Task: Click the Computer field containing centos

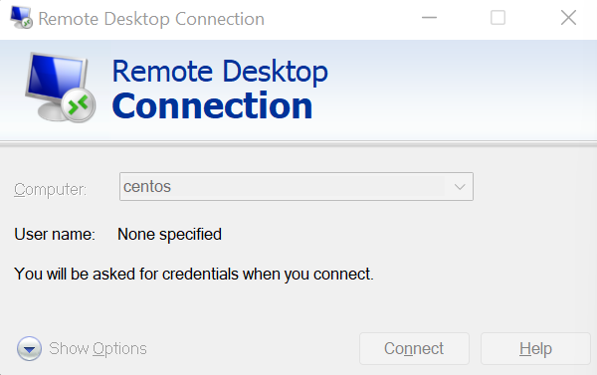Action: (x=297, y=187)
